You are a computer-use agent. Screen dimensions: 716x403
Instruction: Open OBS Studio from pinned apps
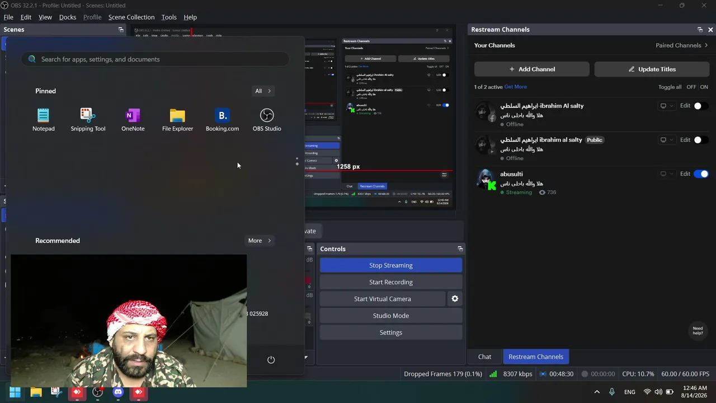[x=267, y=120]
